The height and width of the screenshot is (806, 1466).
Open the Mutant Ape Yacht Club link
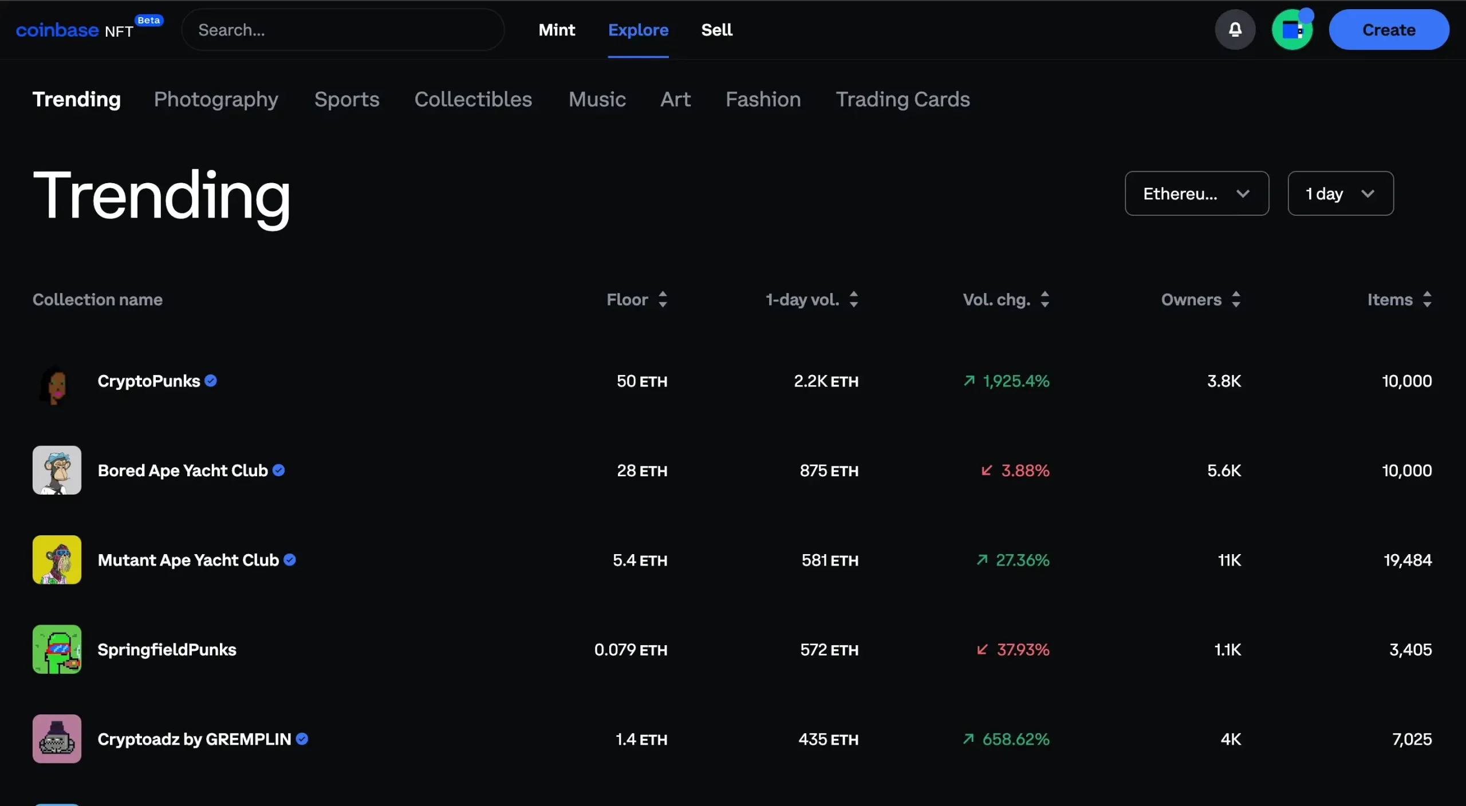click(188, 560)
